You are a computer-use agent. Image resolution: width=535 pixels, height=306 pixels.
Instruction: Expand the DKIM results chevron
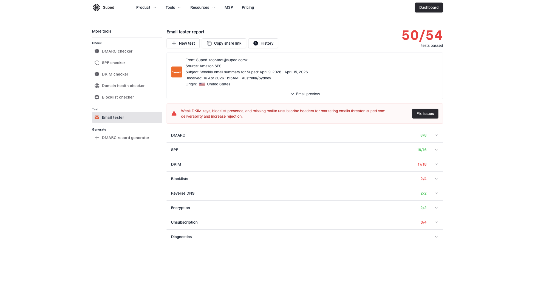coord(436,164)
